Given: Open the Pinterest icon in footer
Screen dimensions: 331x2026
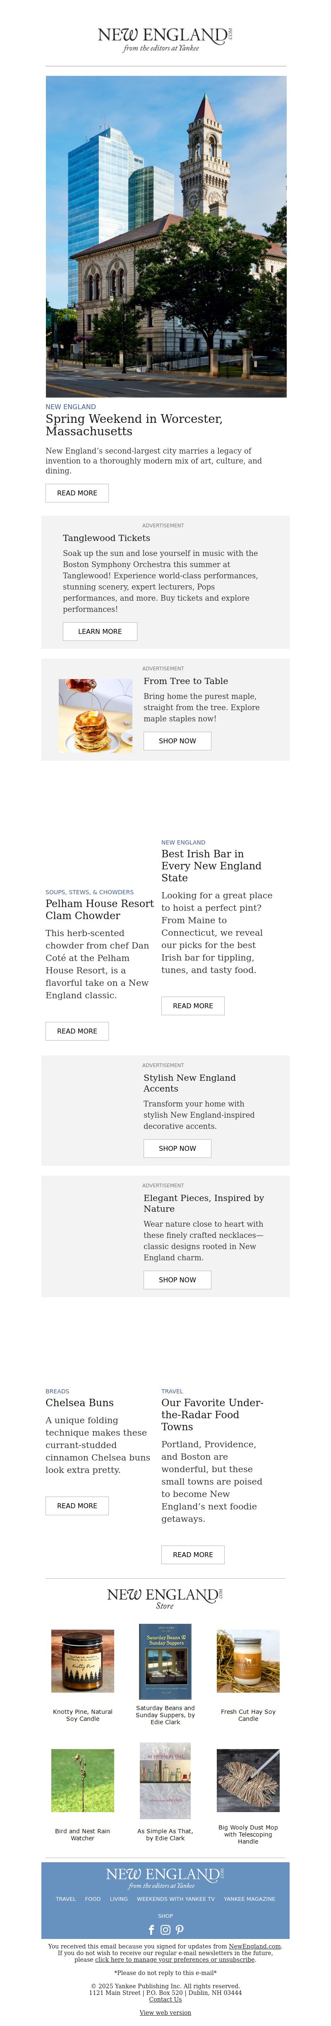Looking at the screenshot, I should [180, 1929].
